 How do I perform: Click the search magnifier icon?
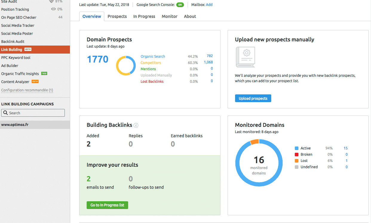click(x=5, y=113)
